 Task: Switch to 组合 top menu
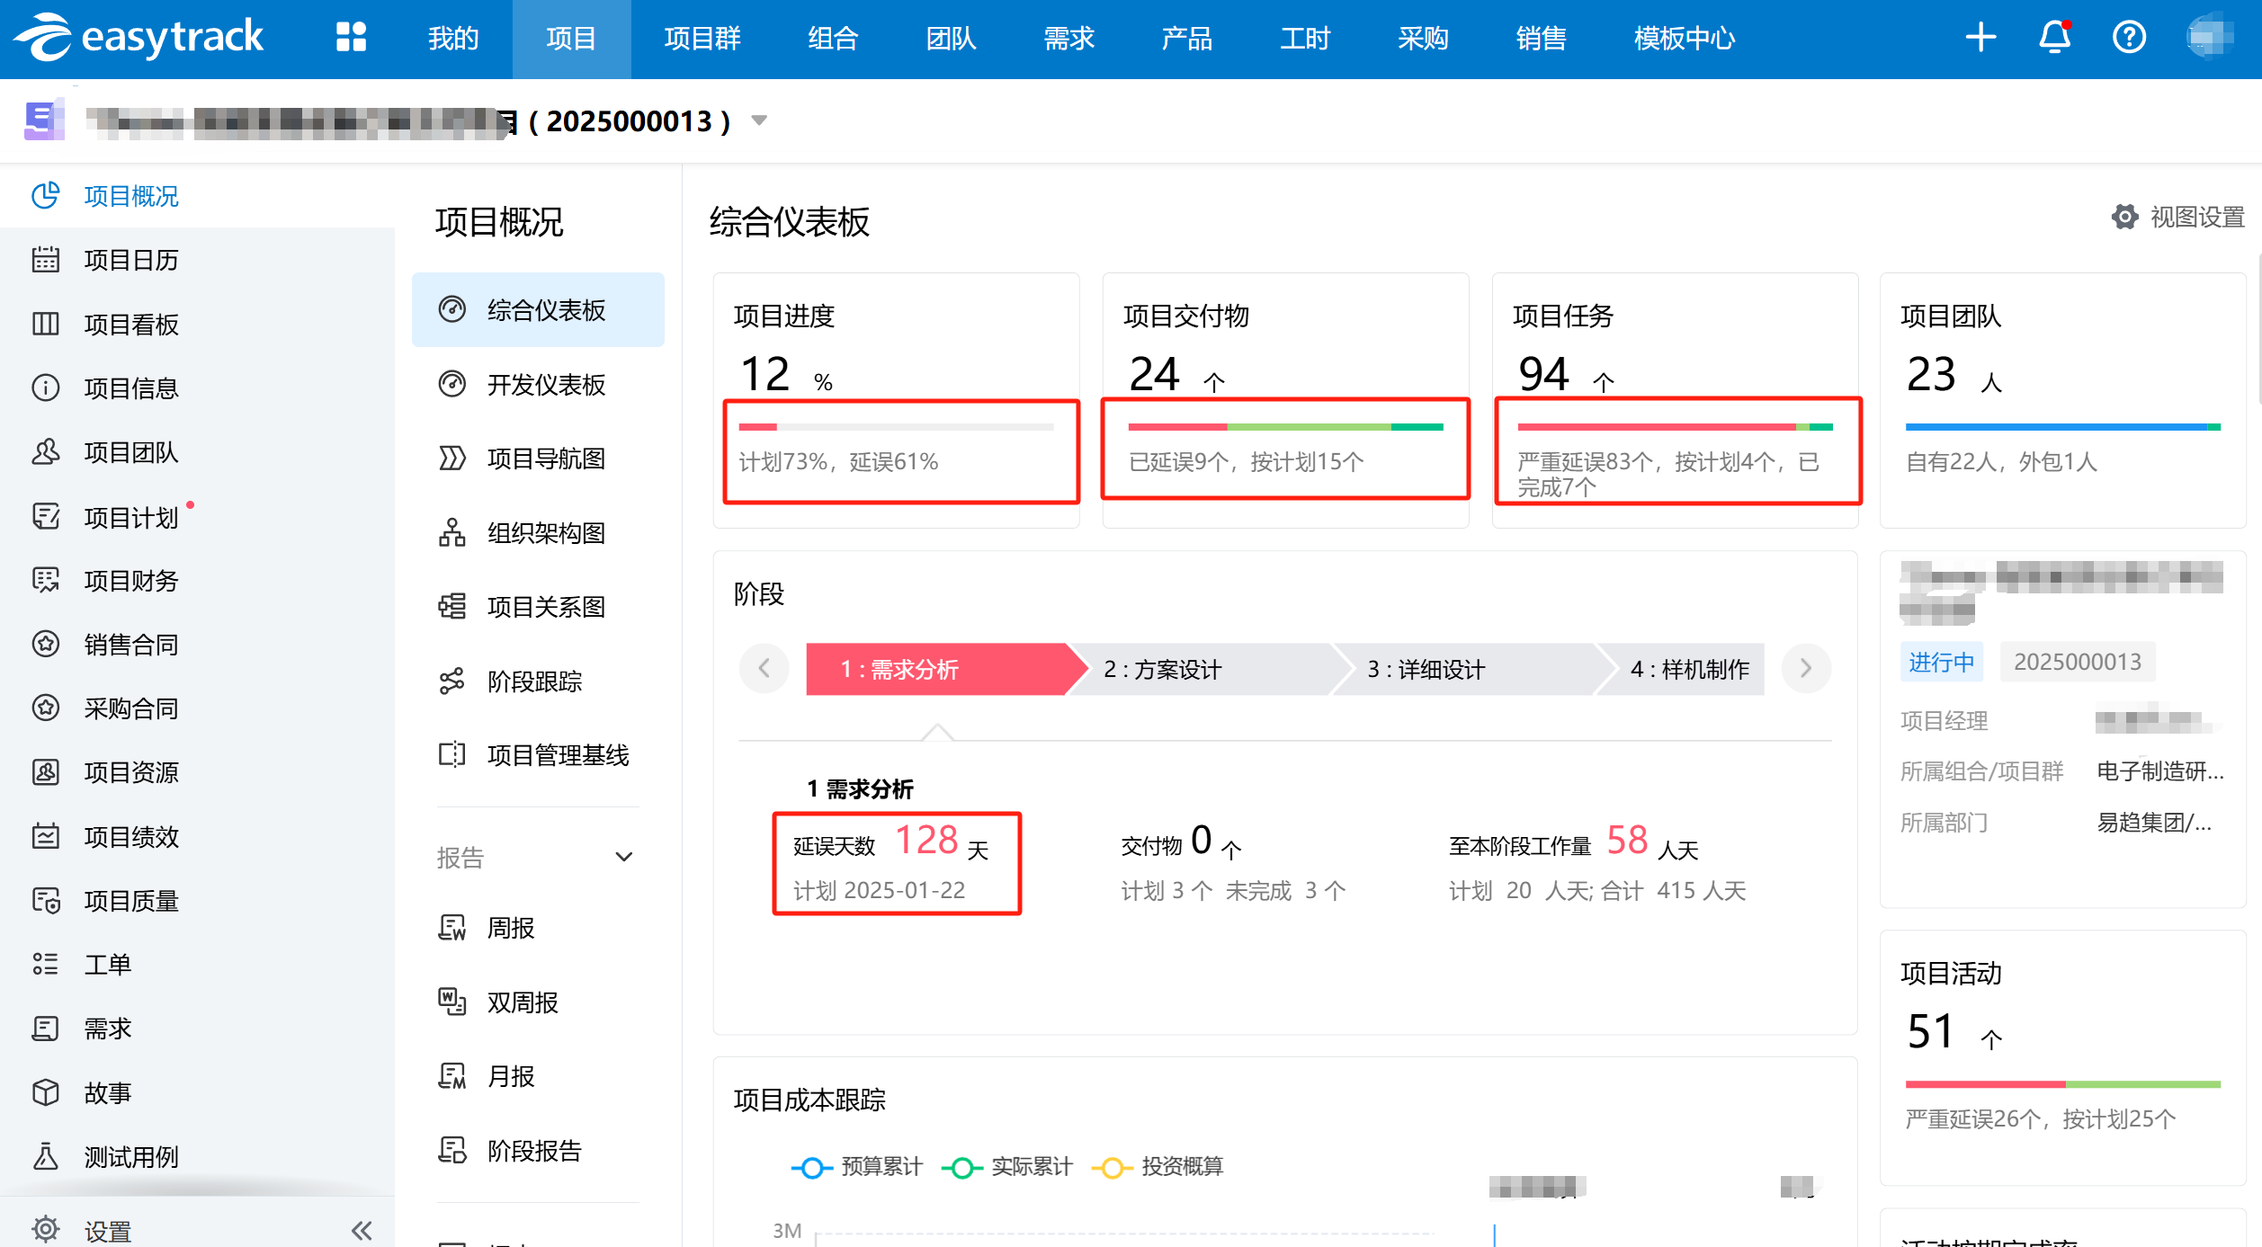[833, 39]
